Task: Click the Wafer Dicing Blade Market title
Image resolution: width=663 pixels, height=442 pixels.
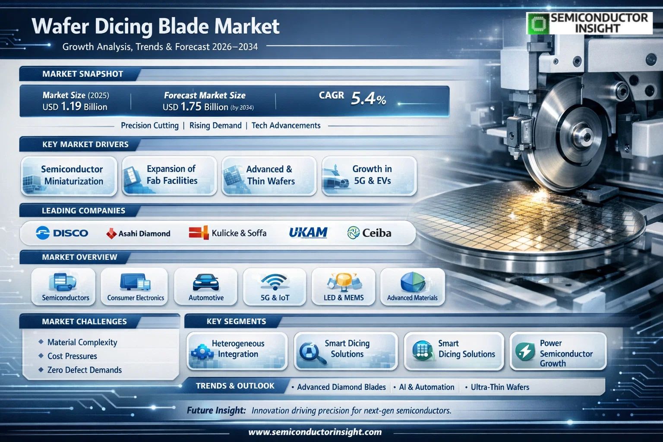Action: pyautogui.click(x=156, y=27)
